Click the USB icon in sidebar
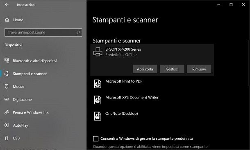Viewport: 250px width, 150px height. [7, 138]
